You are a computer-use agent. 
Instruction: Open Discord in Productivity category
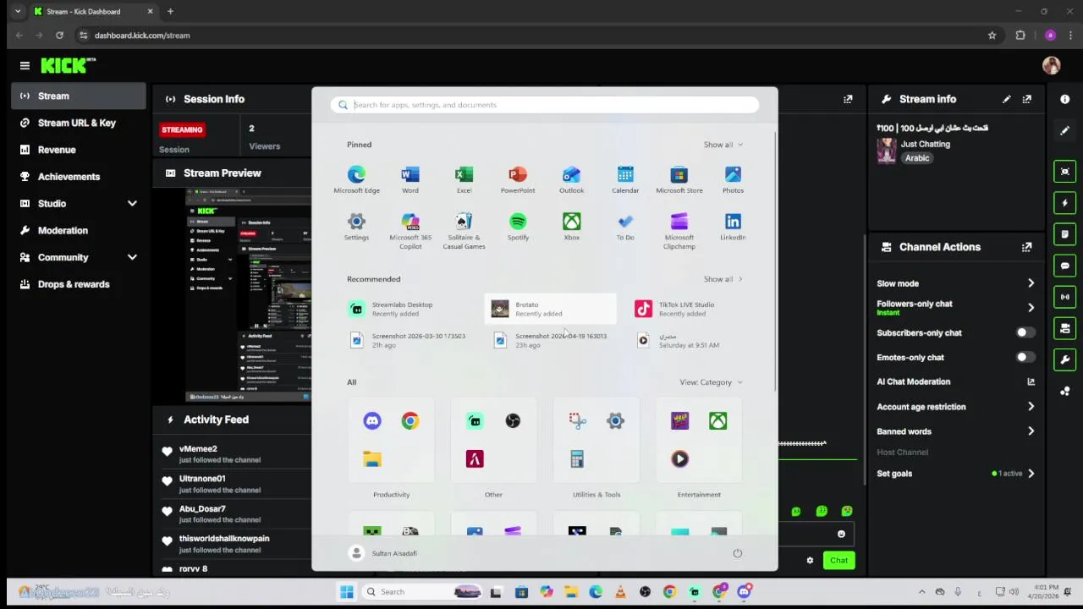pyautogui.click(x=372, y=420)
